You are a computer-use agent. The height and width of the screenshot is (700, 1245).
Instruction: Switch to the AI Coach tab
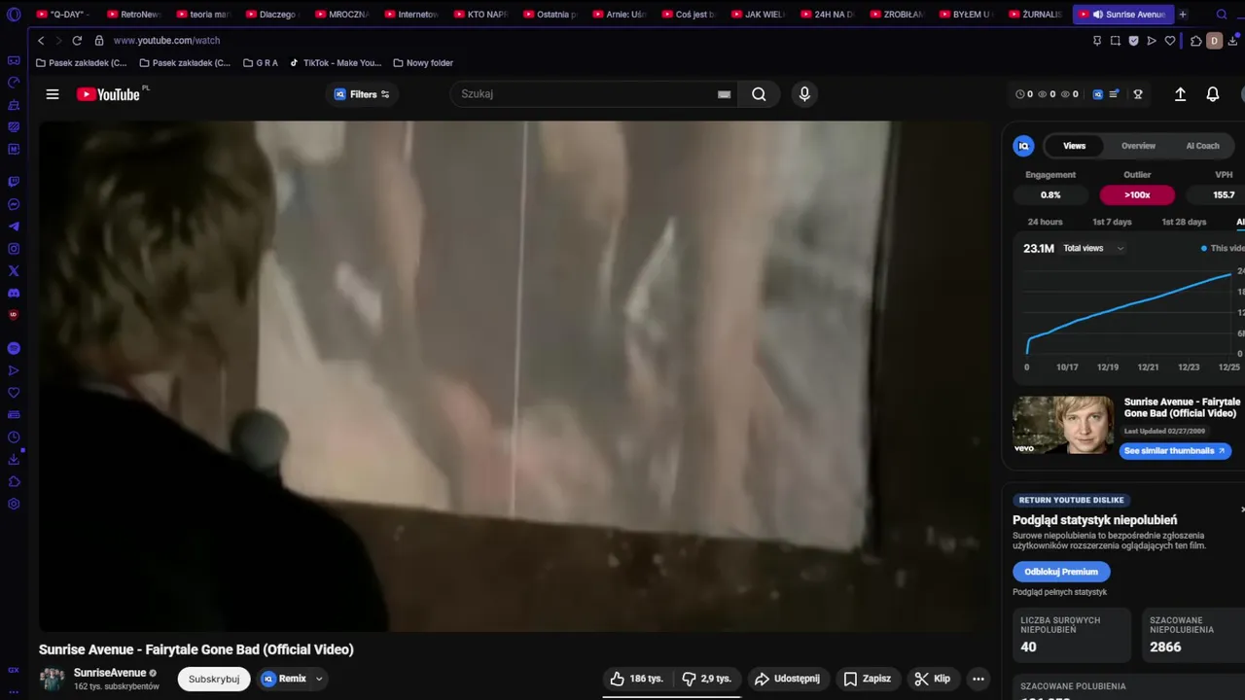pyautogui.click(x=1202, y=146)
